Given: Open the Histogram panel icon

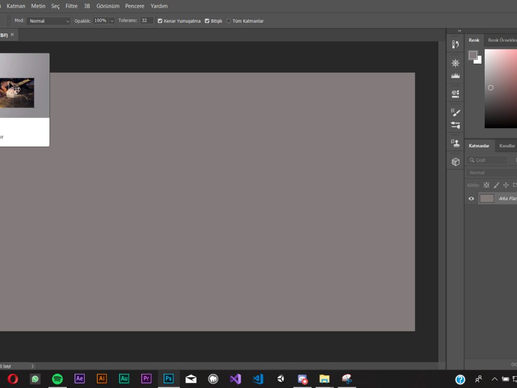Looking at the screenshot, I should (456, 76).
